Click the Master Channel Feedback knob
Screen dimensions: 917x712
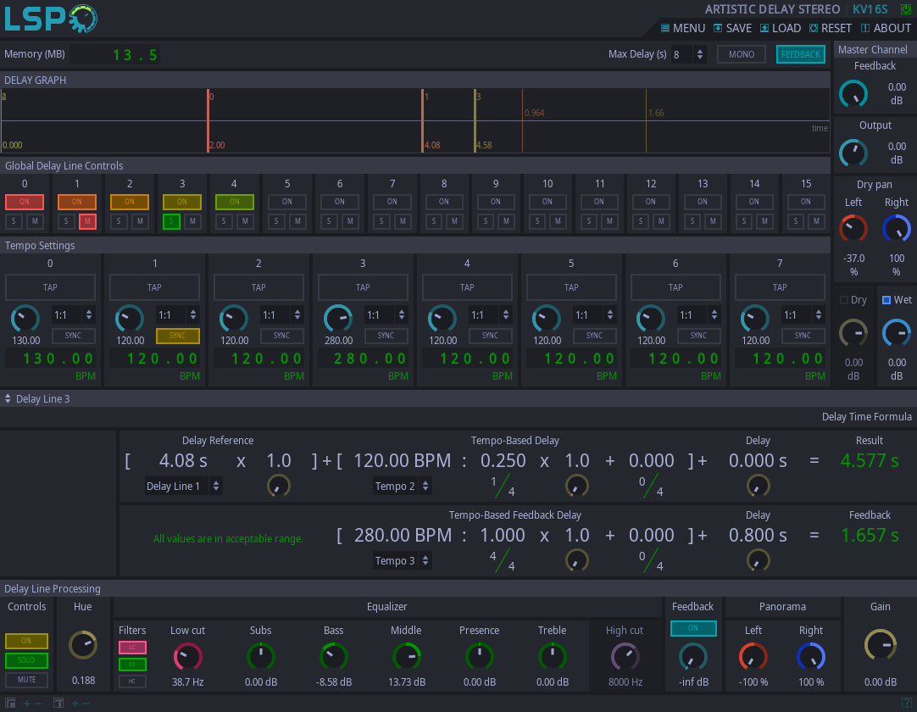click(853, 93)
